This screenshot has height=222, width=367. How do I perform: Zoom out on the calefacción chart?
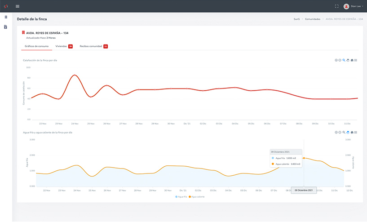point(340,60)
